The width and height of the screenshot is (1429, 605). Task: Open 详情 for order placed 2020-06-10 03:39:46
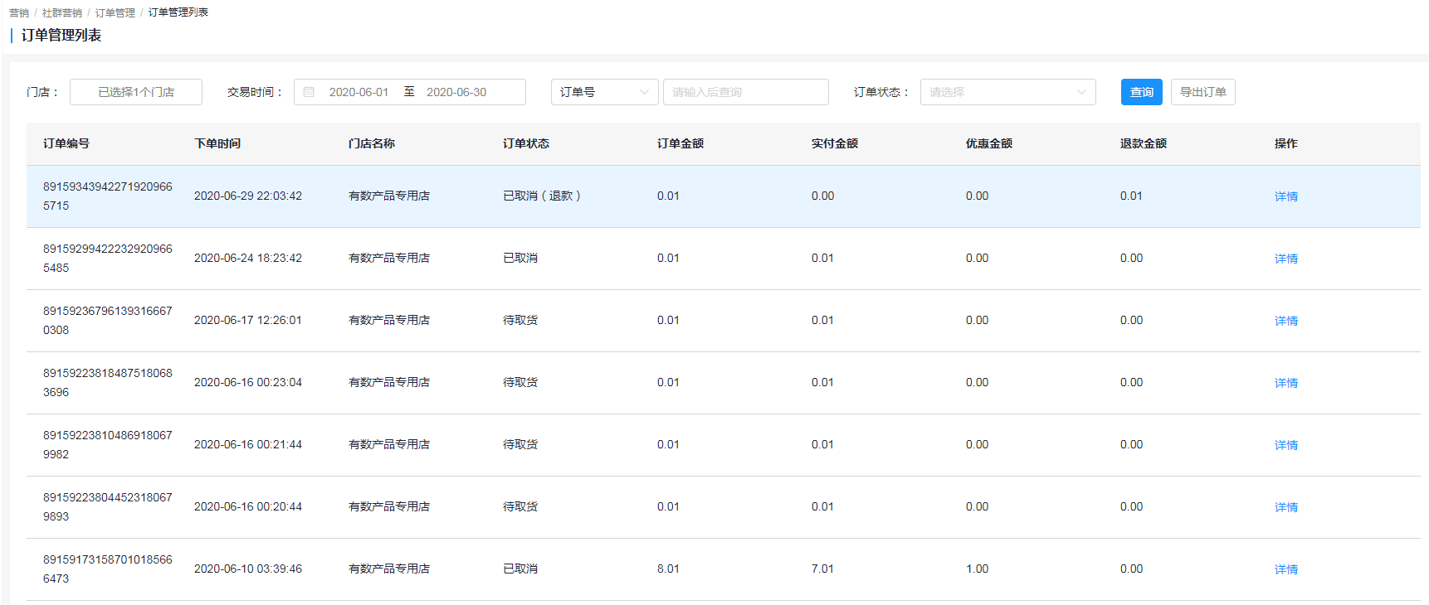point(1286,569)
